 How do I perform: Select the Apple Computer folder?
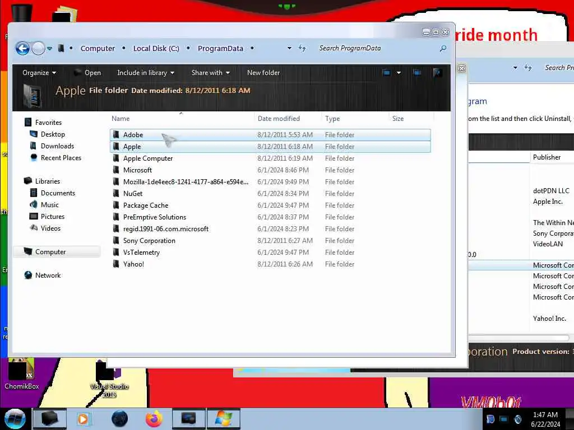pos(270,158)
